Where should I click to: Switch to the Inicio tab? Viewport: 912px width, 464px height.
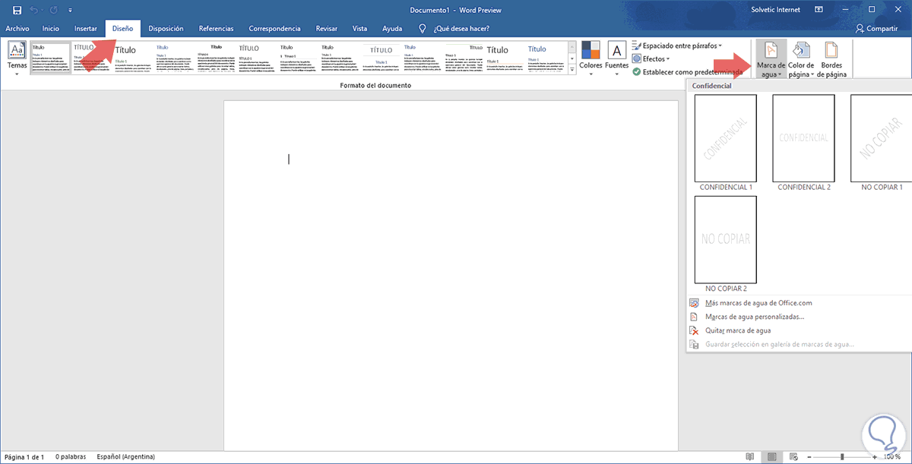point(51,29)
